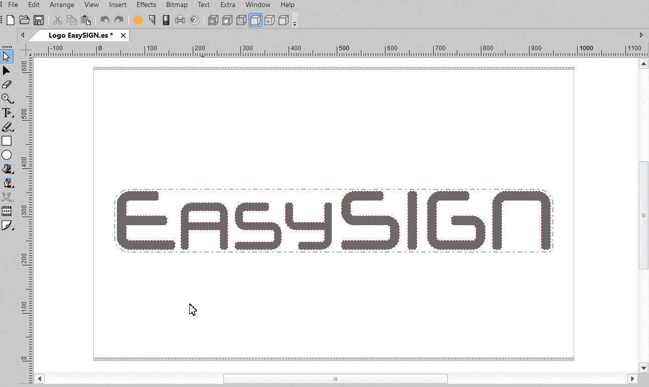Create a new document
This screenshot has width=649, height=387.
click(x=11, y=20)
